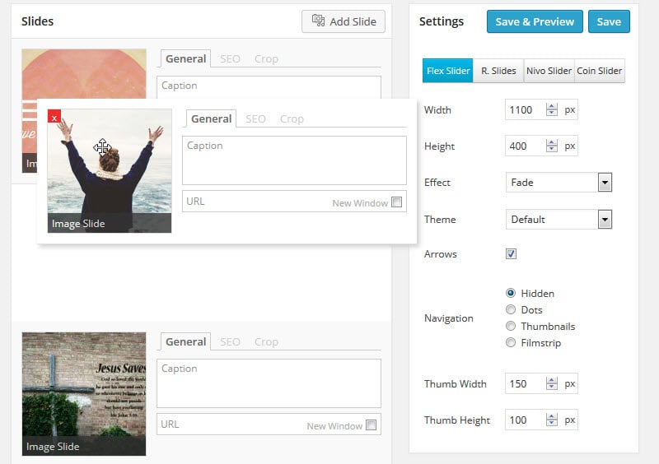Click the Jesus Saves cross slide thumbnail
This screenshot has height=464, width=659.
coord(84,394)
